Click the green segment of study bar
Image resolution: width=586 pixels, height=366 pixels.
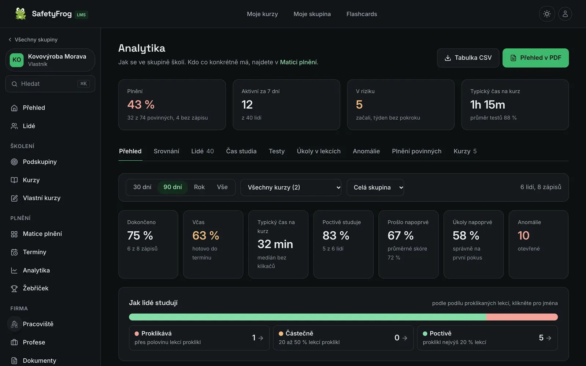[308, 317]
